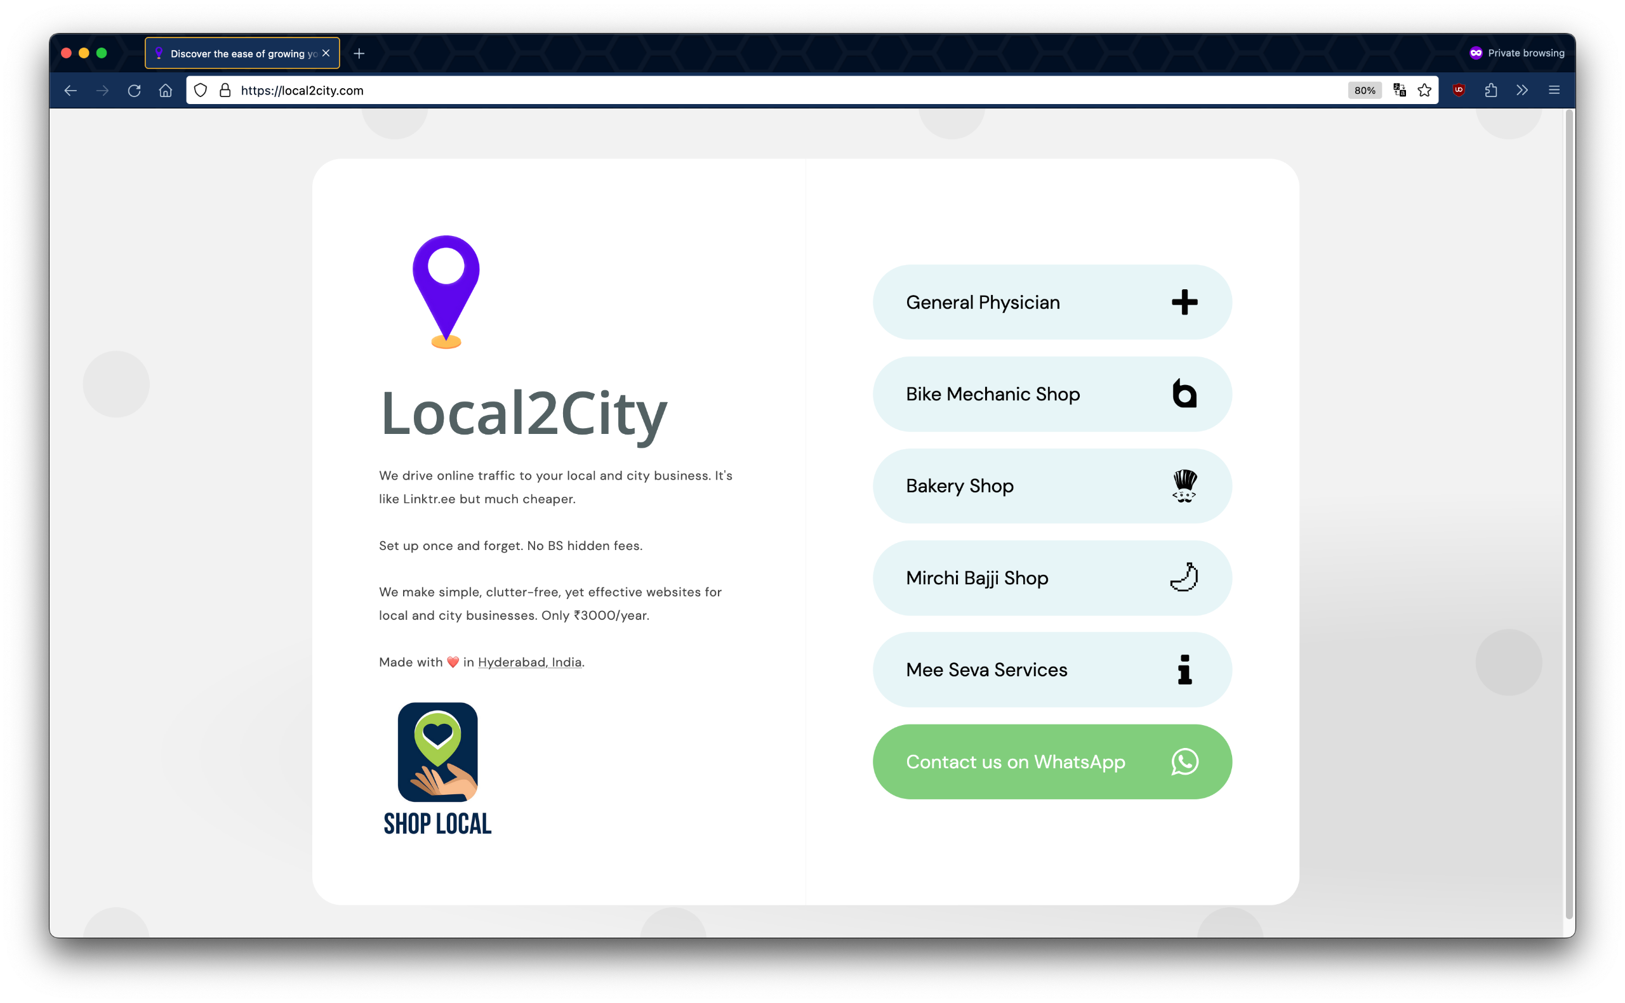This screenshot has height=1003, width=1625.
Task: Open the extensions puzzle piece icon
Action: (x=1491, y=90)
